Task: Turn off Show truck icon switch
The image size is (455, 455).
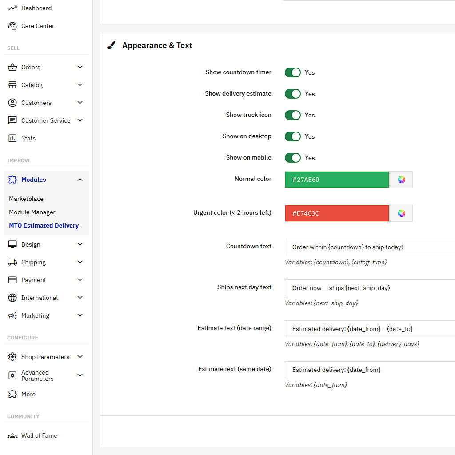Action: (x=293, y=115)
